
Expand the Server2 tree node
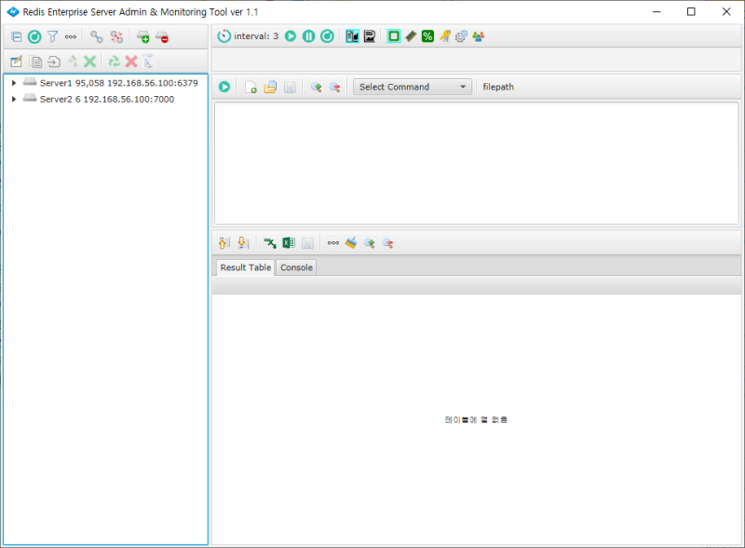click(x=14, y=99)
